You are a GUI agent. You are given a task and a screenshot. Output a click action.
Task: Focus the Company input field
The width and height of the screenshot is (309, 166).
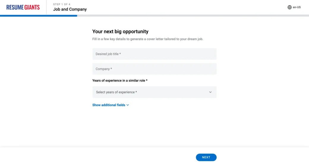point(154,69)
